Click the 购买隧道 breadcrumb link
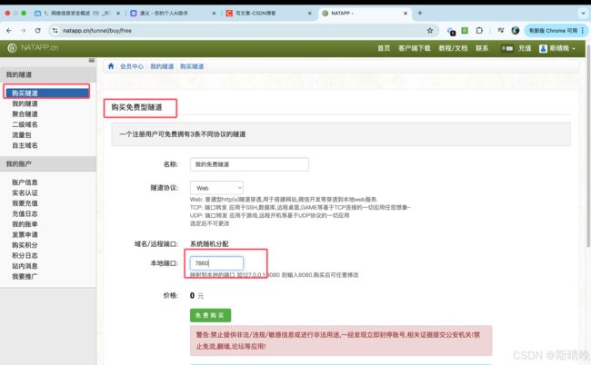Image resolution: width=591 pixels, height=365 pixels. pyautogui.click(x=192, y=66)
